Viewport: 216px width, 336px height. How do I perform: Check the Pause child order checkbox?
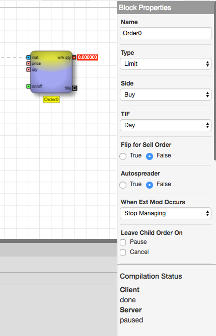tap(123, 242)
